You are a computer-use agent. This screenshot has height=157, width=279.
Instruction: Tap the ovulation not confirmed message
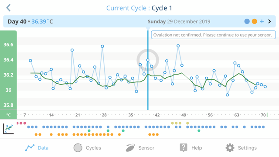(x=213, y=35)
